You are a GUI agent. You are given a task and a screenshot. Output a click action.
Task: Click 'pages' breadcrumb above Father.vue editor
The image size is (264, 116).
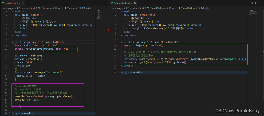pos(12,8)
